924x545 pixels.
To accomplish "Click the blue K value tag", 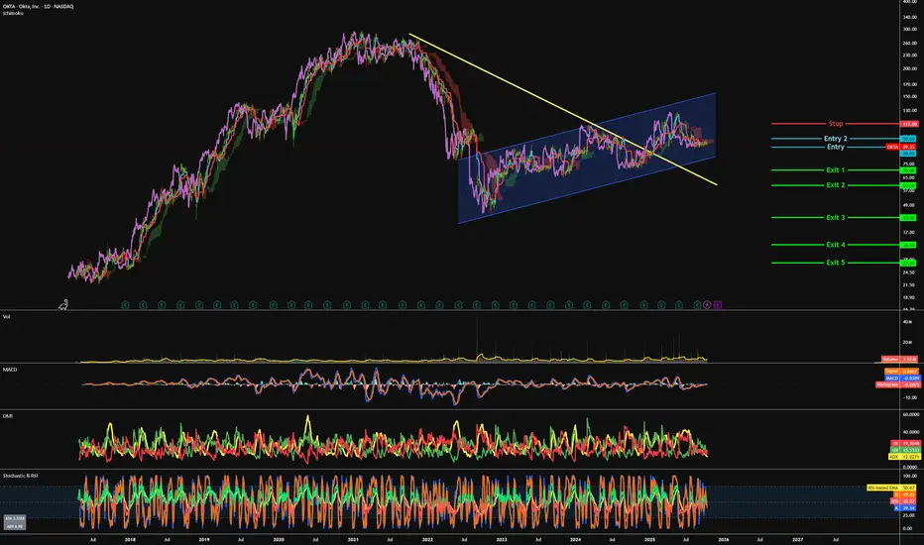I will (904, 507).
